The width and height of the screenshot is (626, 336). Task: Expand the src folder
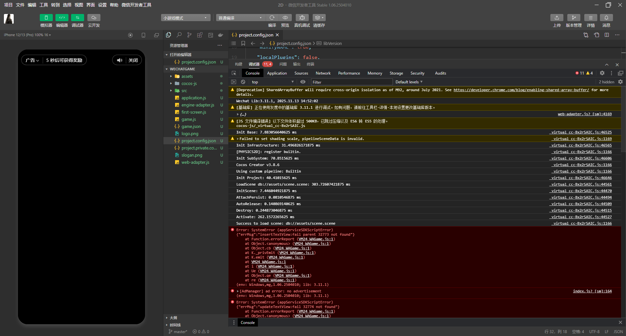click(171, 91)
